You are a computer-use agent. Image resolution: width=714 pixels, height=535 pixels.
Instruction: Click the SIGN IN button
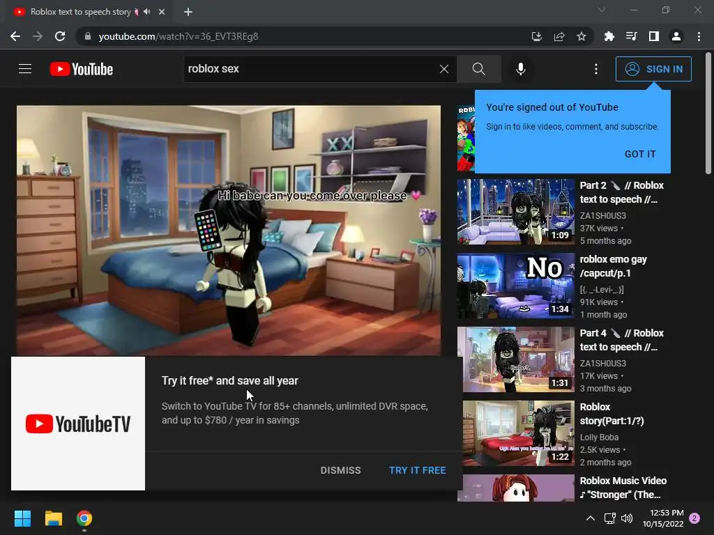coord(653,69)
